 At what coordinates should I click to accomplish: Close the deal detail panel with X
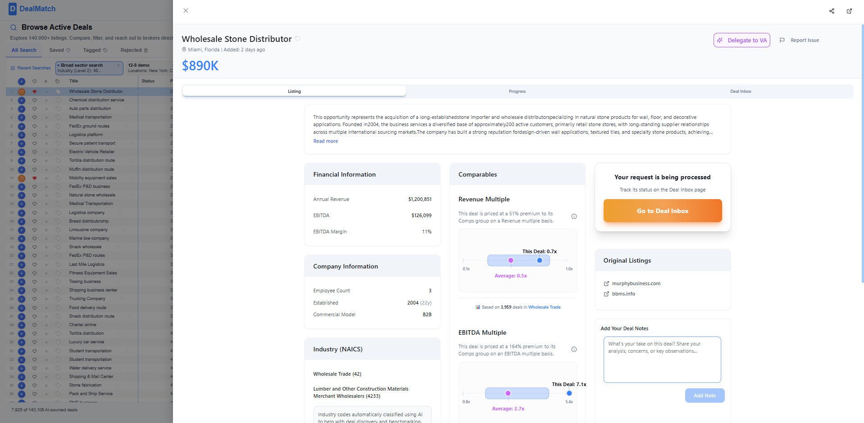(x=186, y=10)
